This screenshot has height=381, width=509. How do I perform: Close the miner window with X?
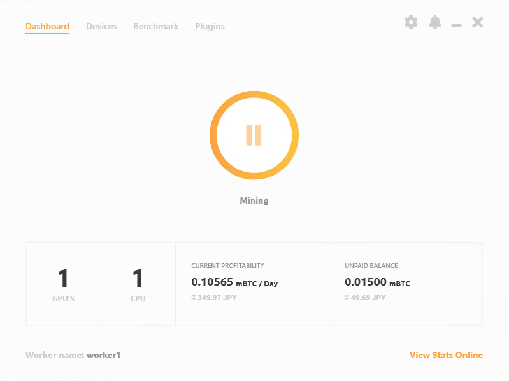pyautogui.click(x=477, y=23)
